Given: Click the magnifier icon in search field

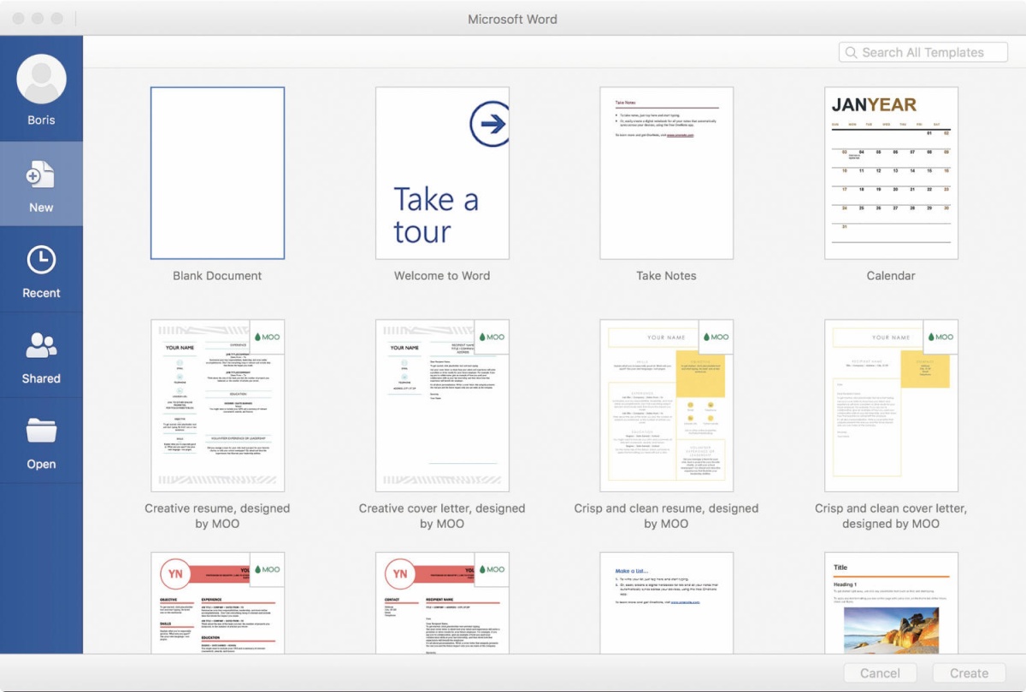Looking at the screenshot, I should coord(852,53).
